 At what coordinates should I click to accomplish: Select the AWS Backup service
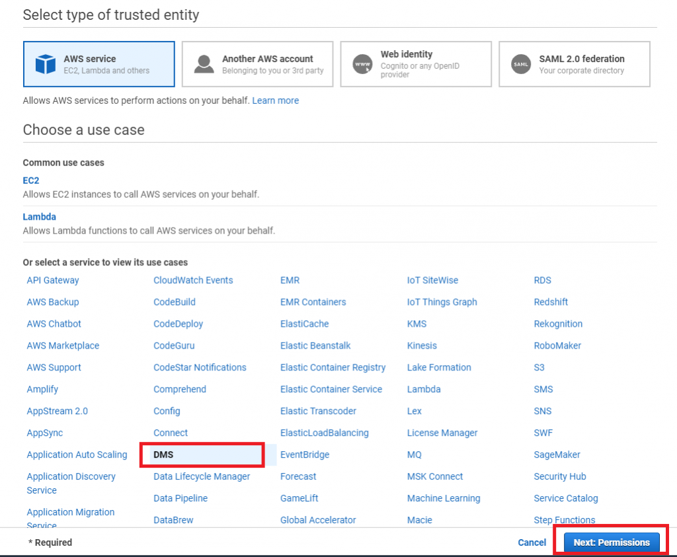click(x=53, y=302)
